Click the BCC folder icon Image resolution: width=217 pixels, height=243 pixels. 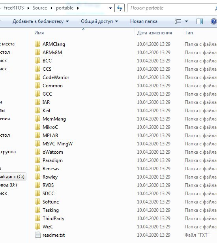pyautogui.click(x=37, y=60)
